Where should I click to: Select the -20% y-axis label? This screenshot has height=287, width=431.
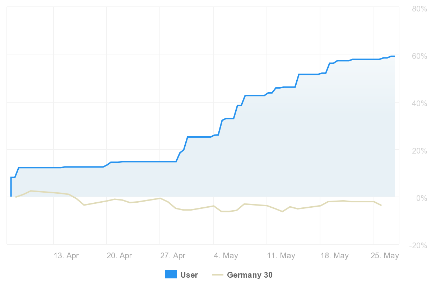click(x=418, y=245)
